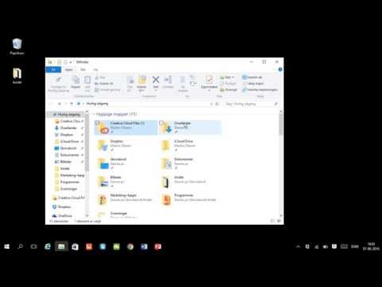Click the Sæt ind (Paste) ribbon icon
This screenshot has width=382, height=287.
coord(88,80)
